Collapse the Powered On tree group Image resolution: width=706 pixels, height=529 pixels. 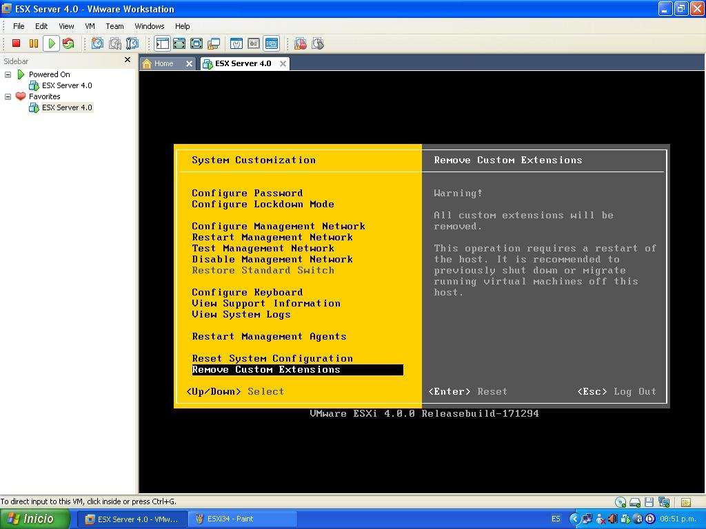[x=8, y=74]
